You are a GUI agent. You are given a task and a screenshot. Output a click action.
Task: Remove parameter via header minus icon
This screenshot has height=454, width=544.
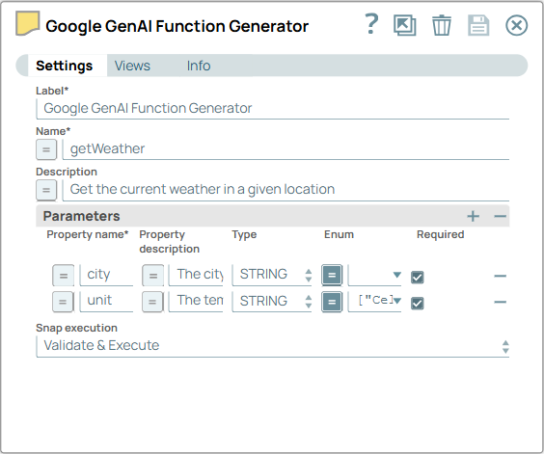(500, 216)
